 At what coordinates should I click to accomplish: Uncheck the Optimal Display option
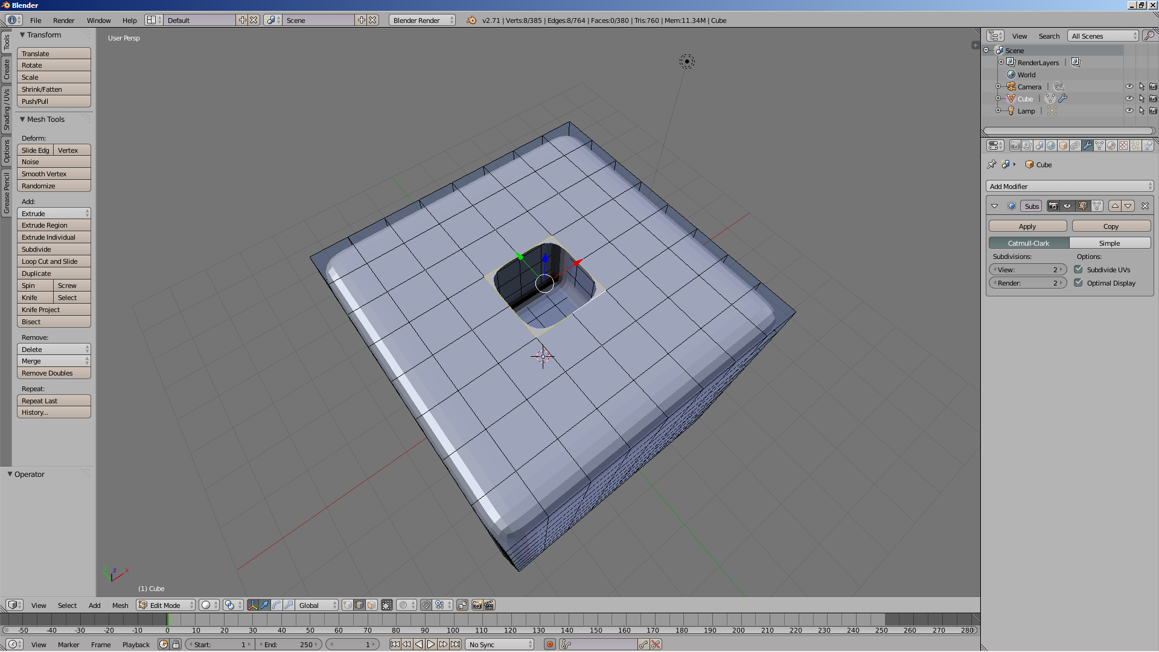(x=1078, y=283)
